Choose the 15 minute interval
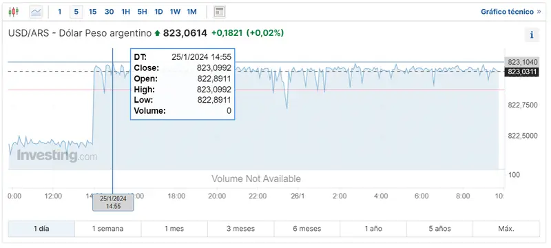The width and height of the screenshot is (551, 248). coord(92,12)
